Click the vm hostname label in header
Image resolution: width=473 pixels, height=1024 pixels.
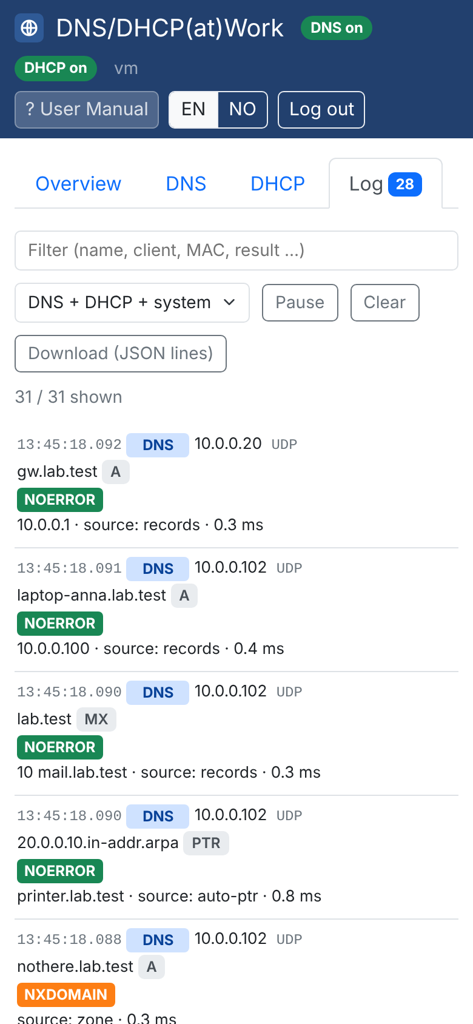coord(126,69)
